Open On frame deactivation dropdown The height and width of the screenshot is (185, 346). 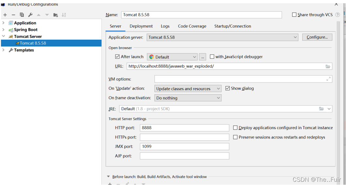188,98
